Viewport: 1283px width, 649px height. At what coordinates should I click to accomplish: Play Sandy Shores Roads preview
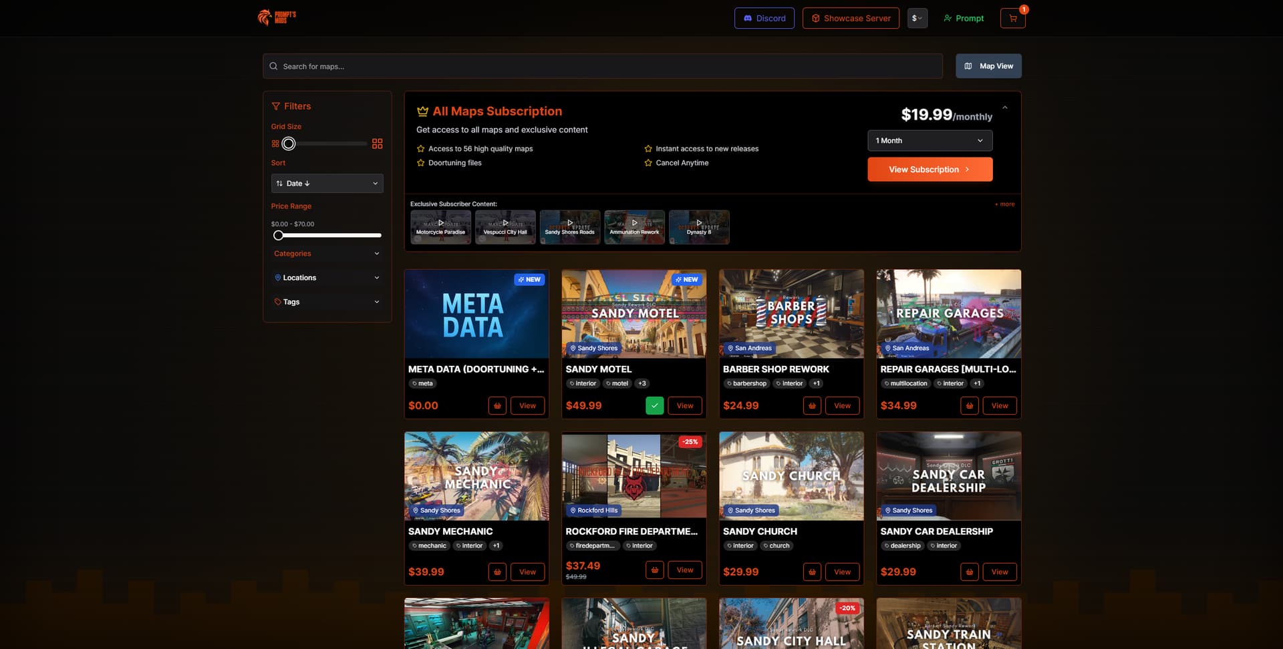coord(569,227)
